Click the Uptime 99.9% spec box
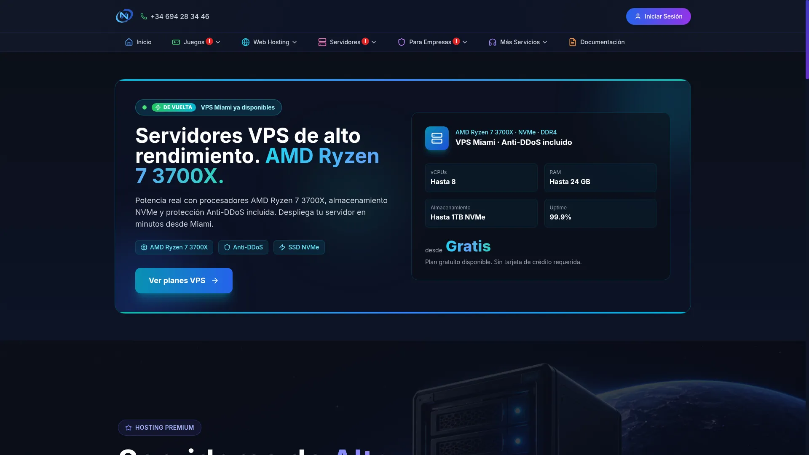Screen dimensions: 809x455 coord(600,213)
